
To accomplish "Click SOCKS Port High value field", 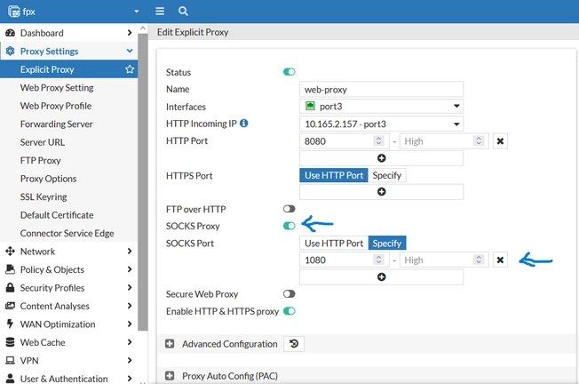I will point(444,260).
